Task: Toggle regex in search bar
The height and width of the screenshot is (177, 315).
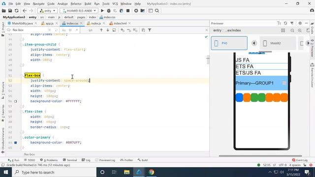Action: [x=77, y=30]
